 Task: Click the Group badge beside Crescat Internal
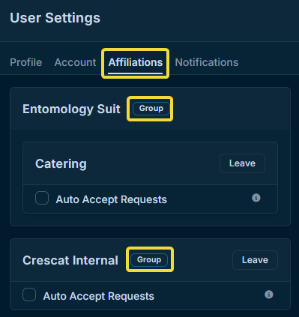(x=149, y=260)
